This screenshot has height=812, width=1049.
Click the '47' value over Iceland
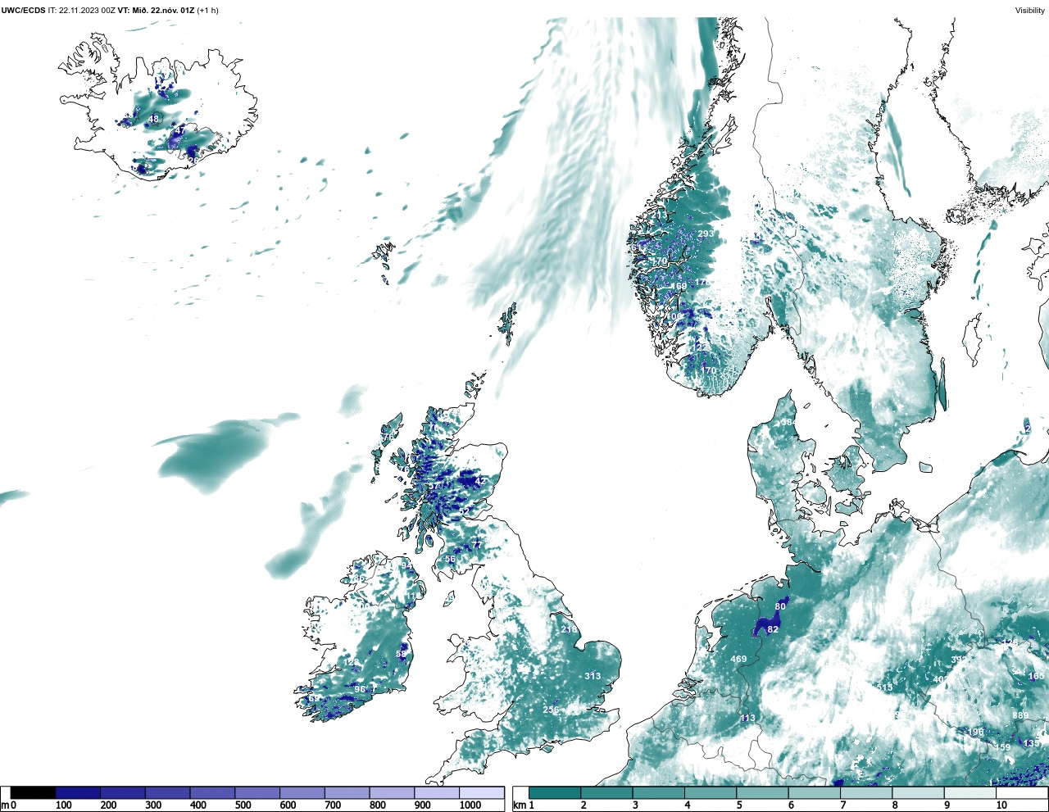point(180,131)
